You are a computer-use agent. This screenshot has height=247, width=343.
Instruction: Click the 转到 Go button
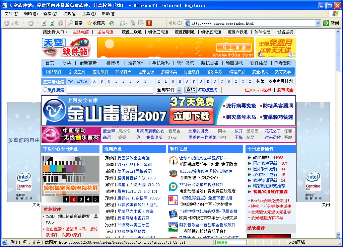[x=331, y=23]
